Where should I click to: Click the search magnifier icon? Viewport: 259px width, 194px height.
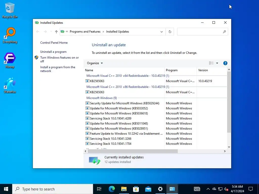tap(224, 32)
